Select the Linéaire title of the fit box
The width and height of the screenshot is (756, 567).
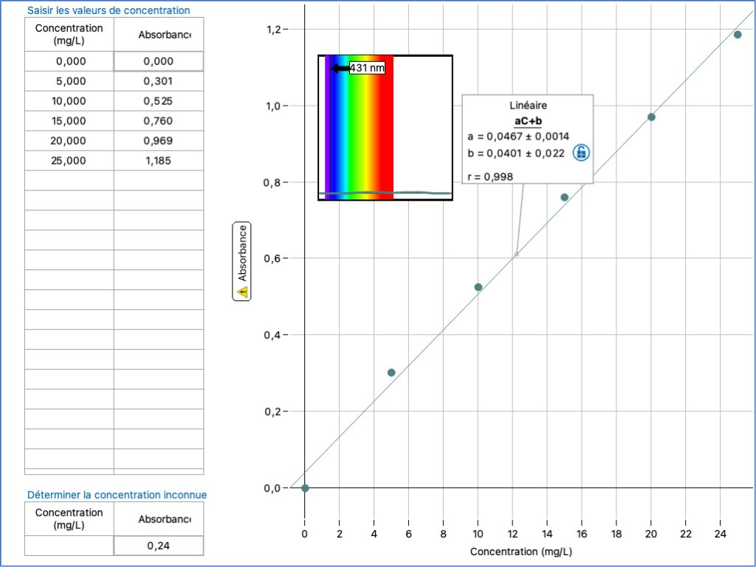click(x=528, y=106)
